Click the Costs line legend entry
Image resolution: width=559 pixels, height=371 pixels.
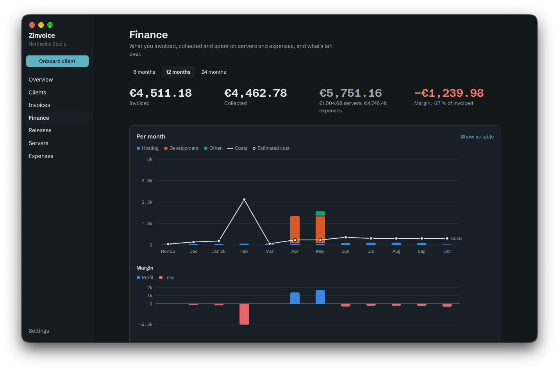click(x=238, y=148)
